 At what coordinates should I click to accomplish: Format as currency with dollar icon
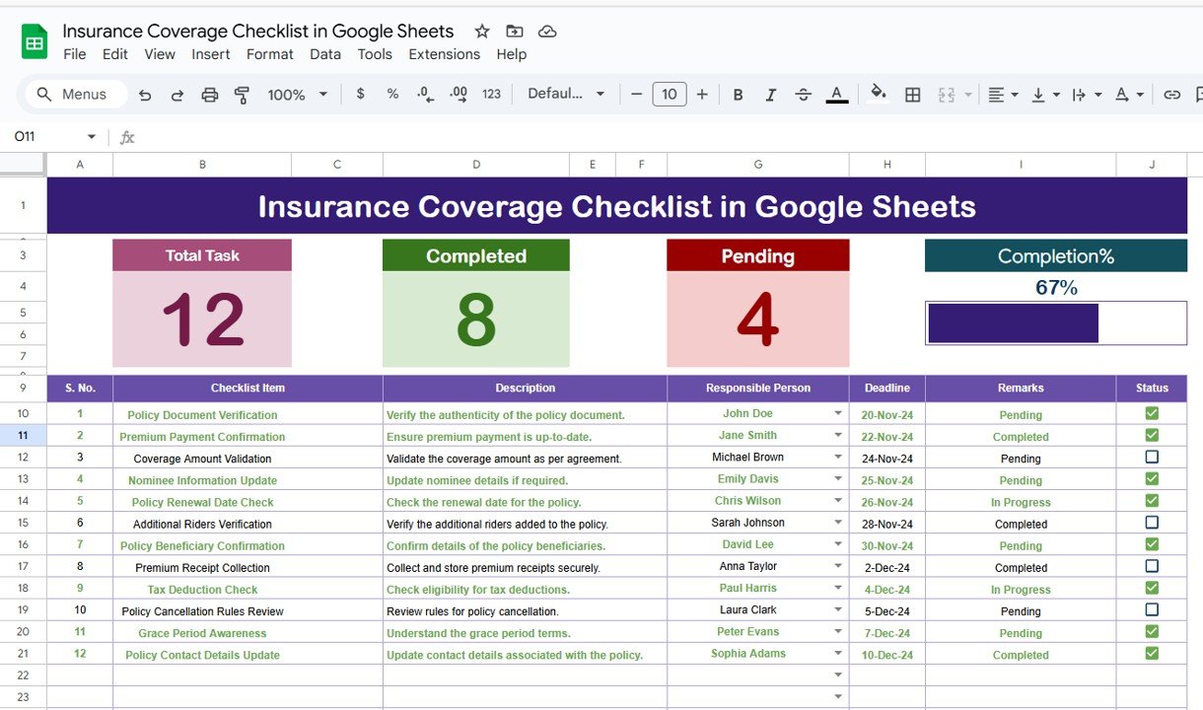pyautogui.click(x=360, y=94)
